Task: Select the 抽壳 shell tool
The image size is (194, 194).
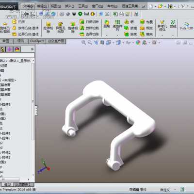Action: pos(130,34)
